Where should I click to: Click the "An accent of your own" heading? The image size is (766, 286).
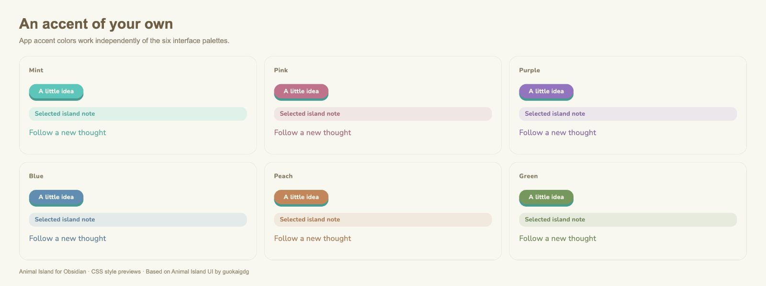point(96,24)
